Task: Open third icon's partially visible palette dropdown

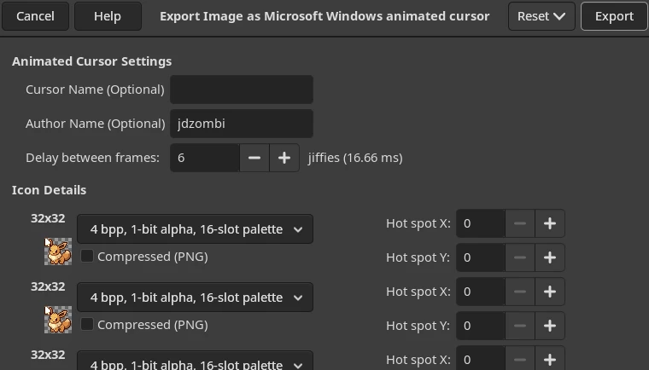Action: tap(195, 361)
